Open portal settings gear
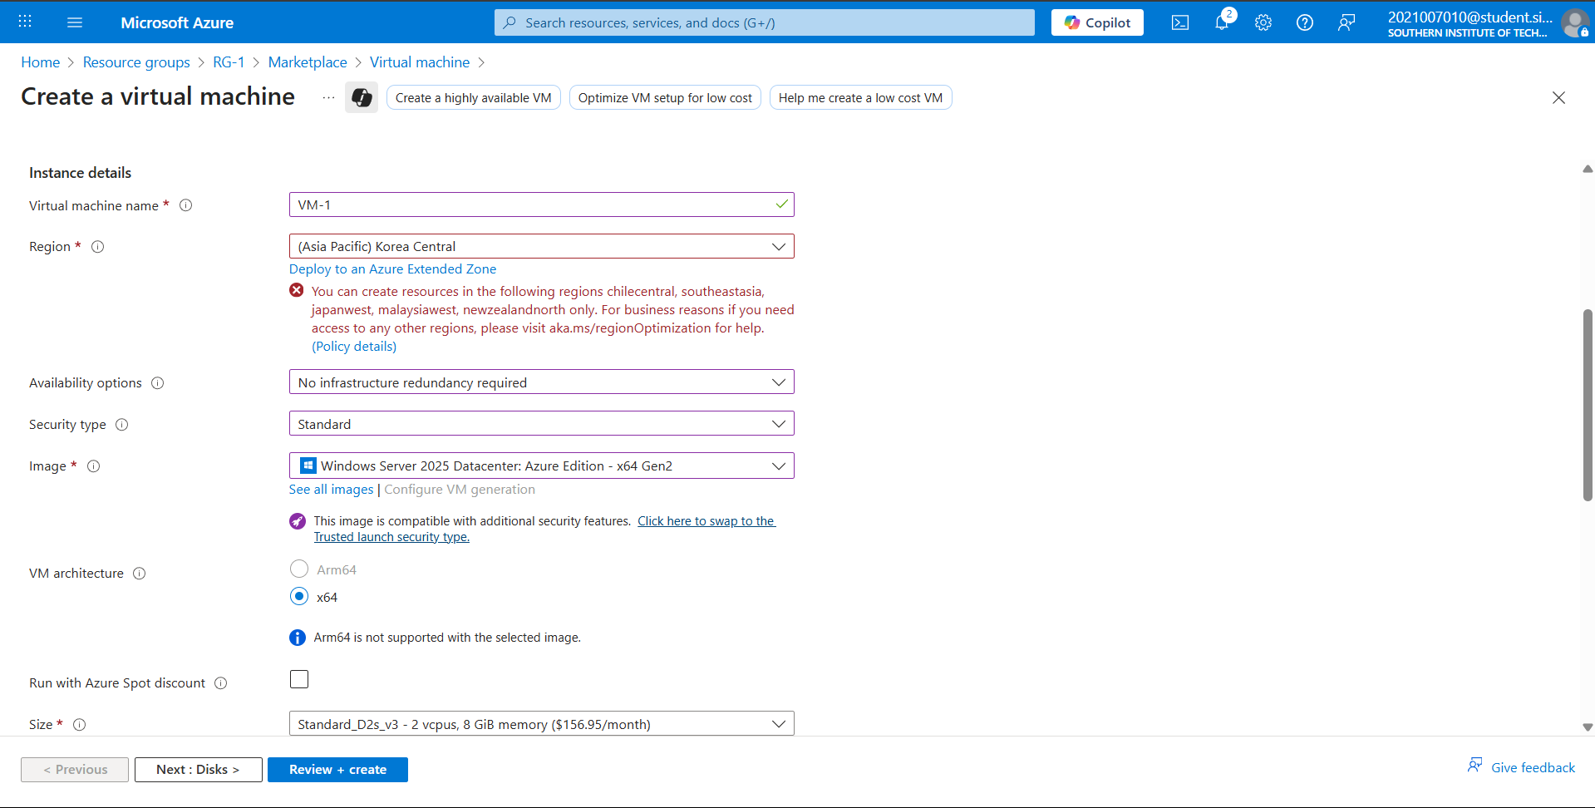 pos(1263,22)
